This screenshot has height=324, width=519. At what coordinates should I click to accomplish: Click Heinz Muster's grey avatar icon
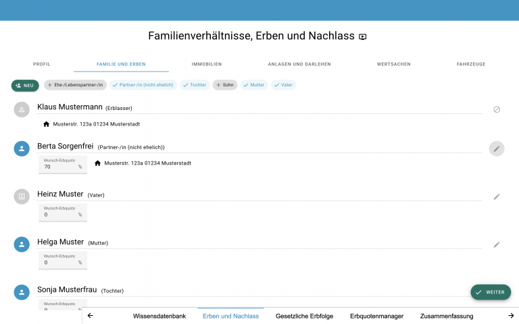(22, 196)
